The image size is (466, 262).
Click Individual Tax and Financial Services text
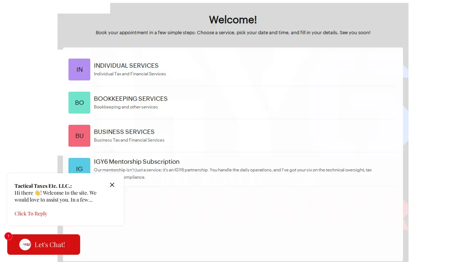130,74
